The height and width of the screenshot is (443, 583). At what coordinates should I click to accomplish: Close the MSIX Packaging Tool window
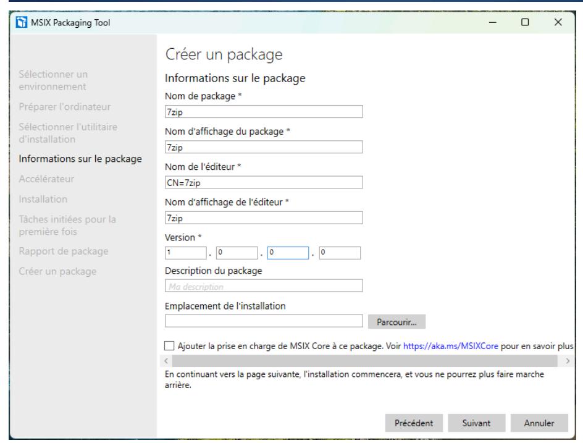[558, 22]
